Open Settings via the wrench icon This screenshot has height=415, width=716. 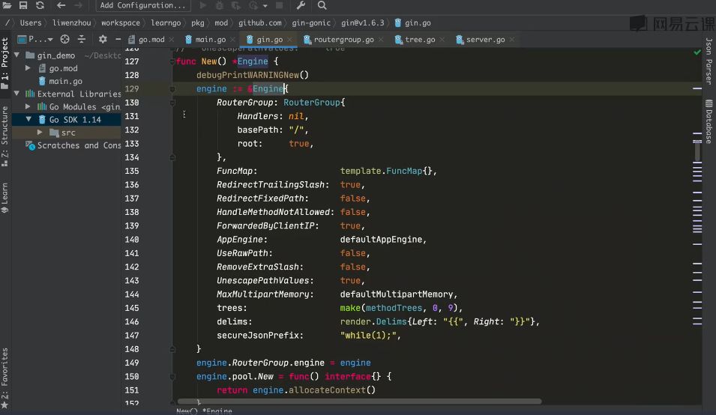[301, 5]
